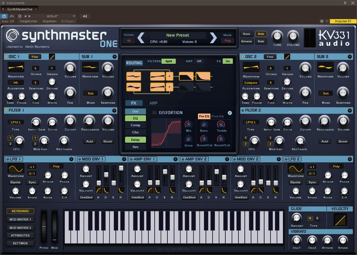Click the host plugin power button
The height and width of the screenshot is (255, 357).
tap(4, 16)
